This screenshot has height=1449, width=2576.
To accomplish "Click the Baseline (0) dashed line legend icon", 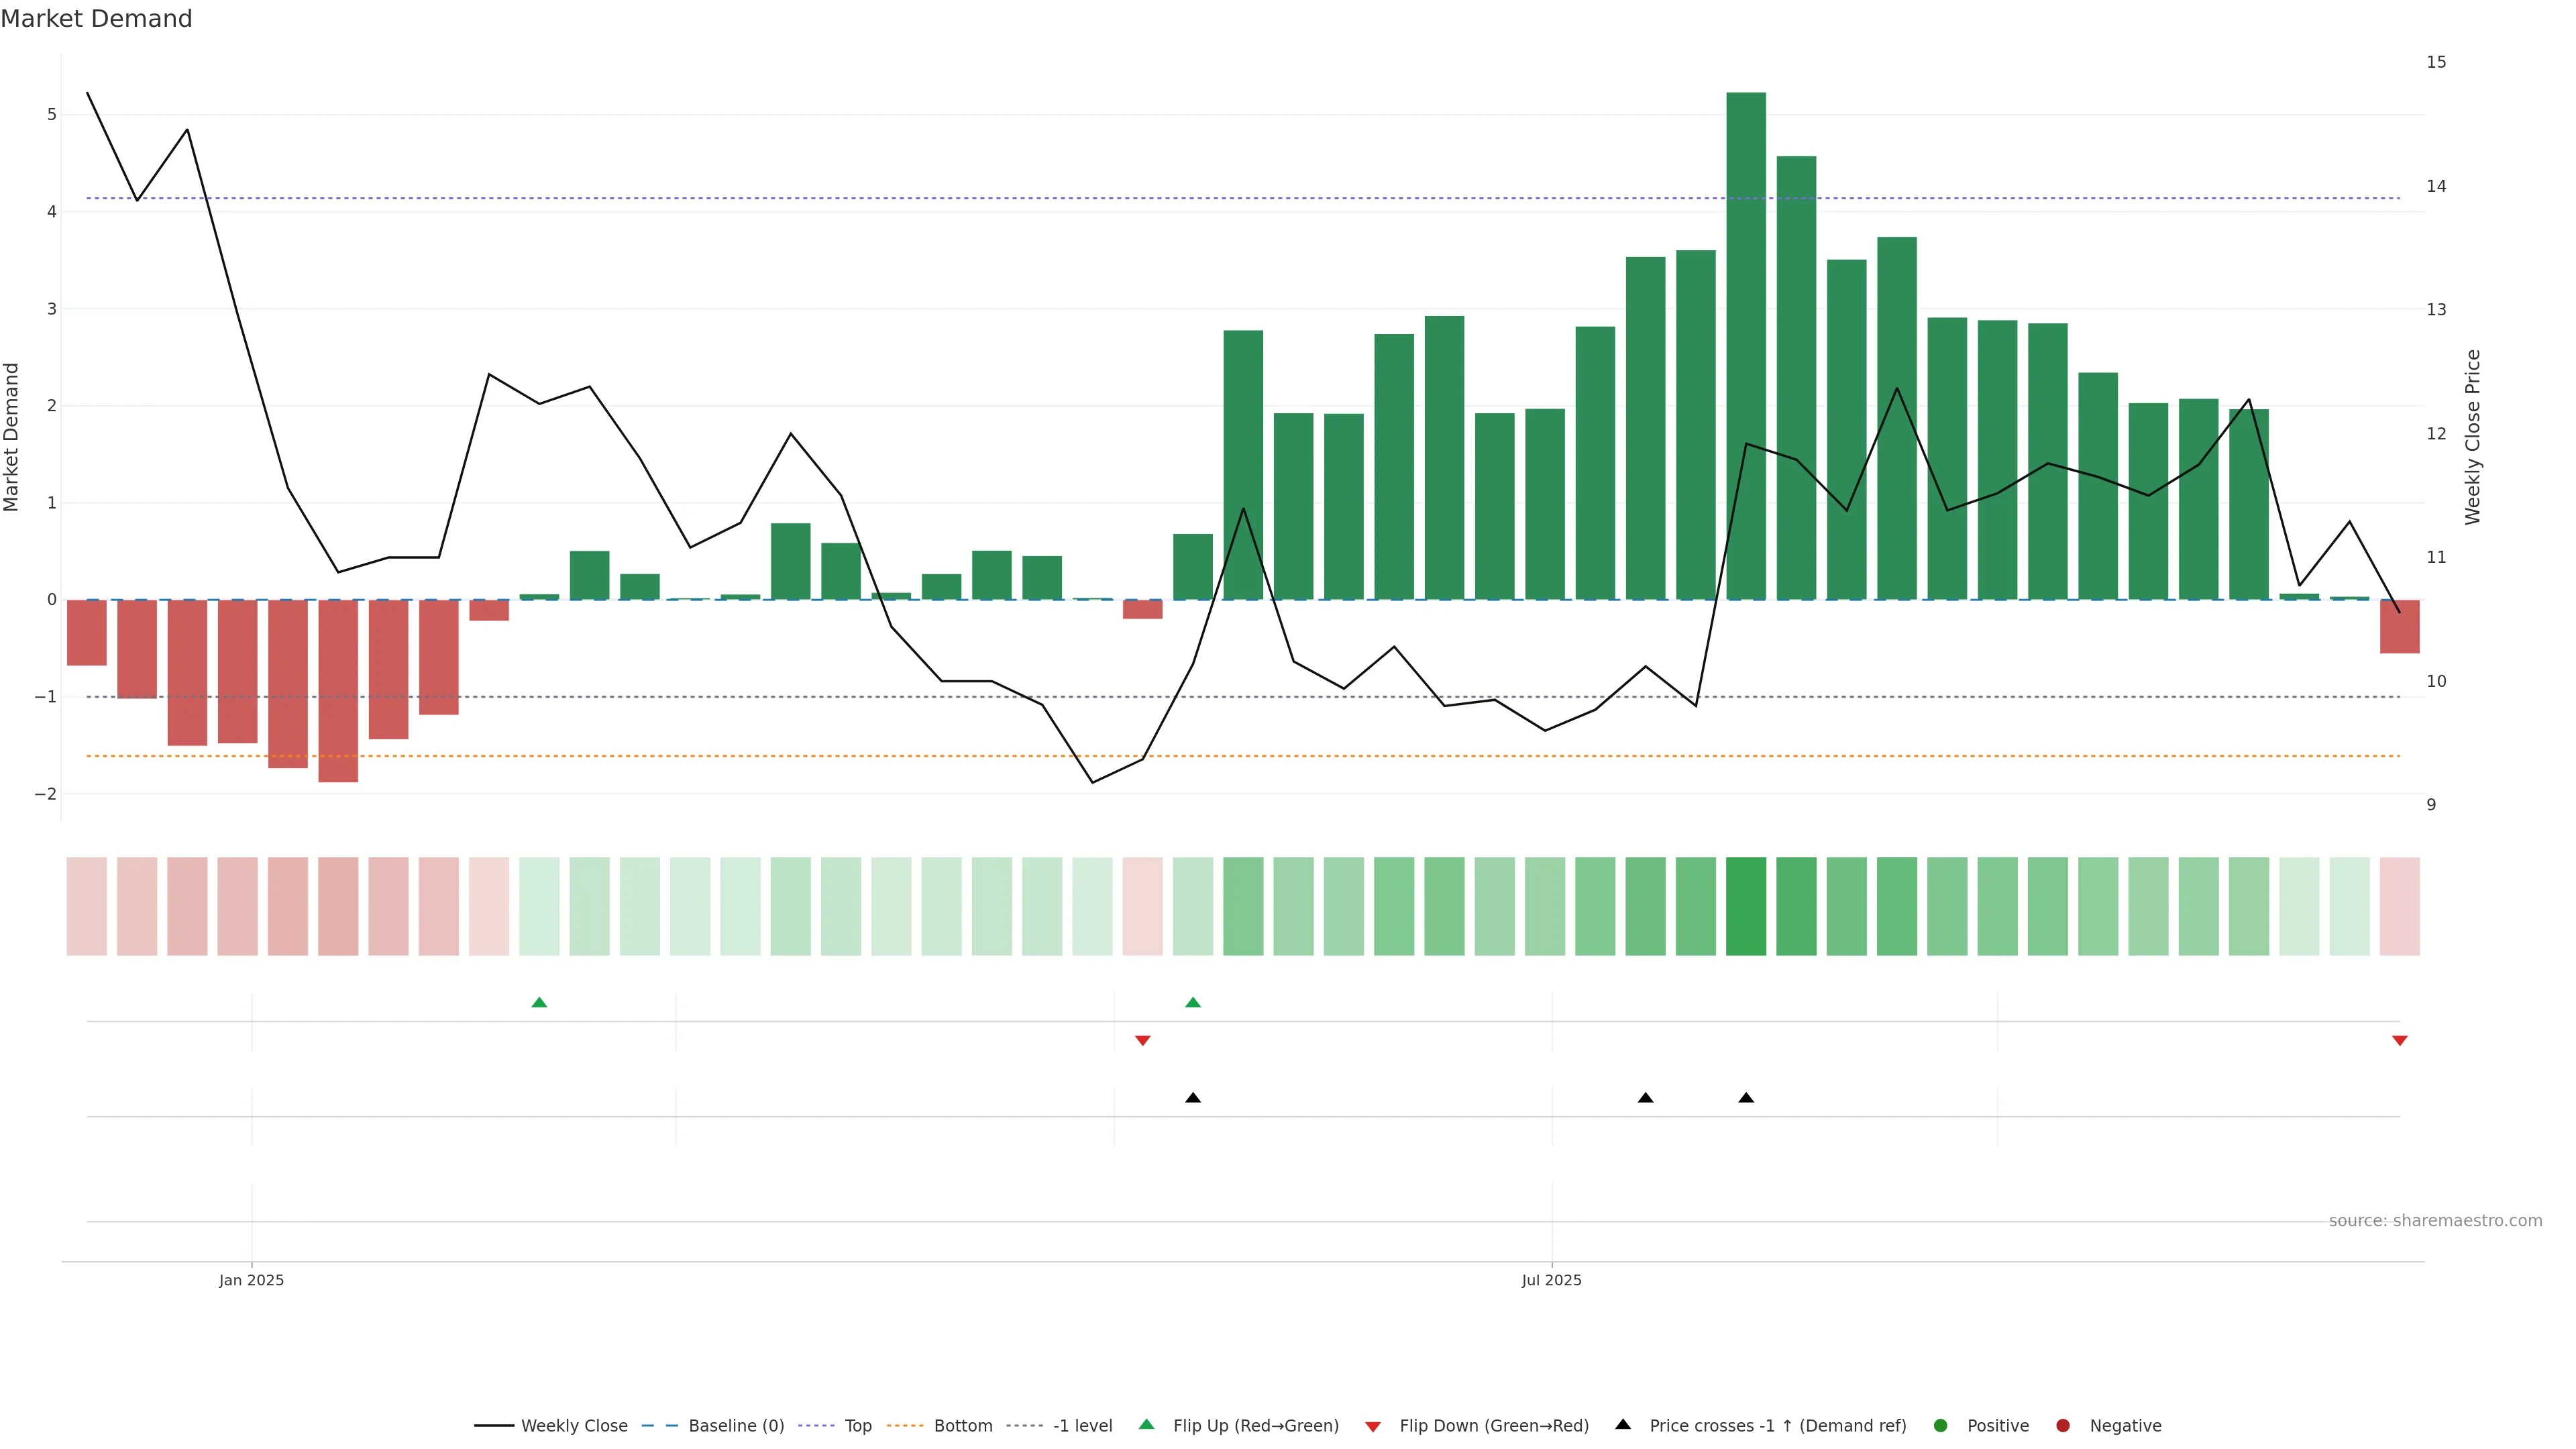I will tap(660, 1425).
